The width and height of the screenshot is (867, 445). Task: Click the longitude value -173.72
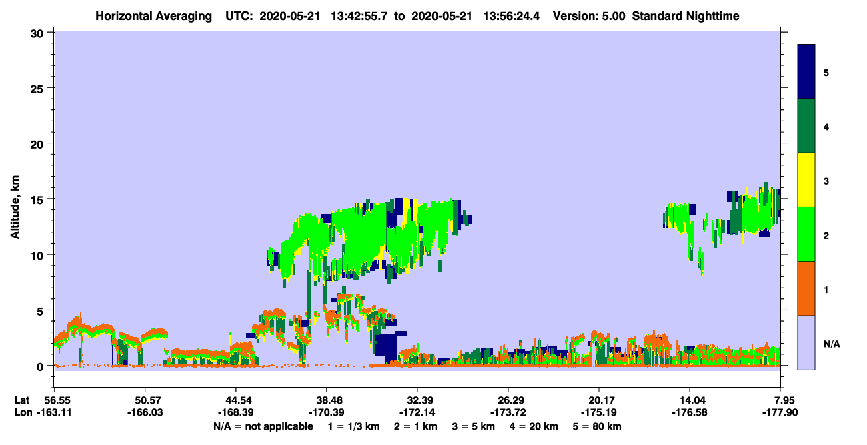point(508,413)
